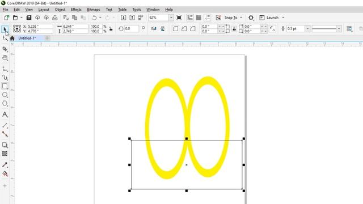Toggle Mirror horizontally button
The height and width of the screenshot is (204, 363).
coord(154,29)
